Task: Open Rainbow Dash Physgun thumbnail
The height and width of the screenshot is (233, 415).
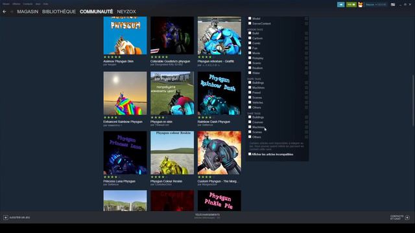Action: tap(219, 93)
